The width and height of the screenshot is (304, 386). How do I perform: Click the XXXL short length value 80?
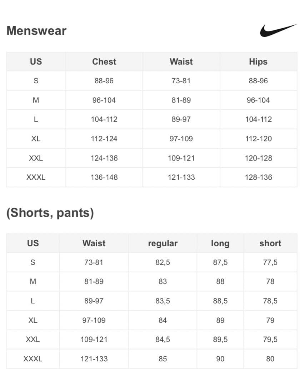tap(270, 359)
